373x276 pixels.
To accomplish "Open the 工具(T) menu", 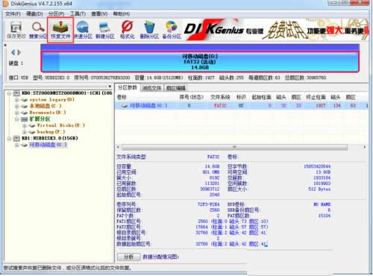I will [78, 14].
